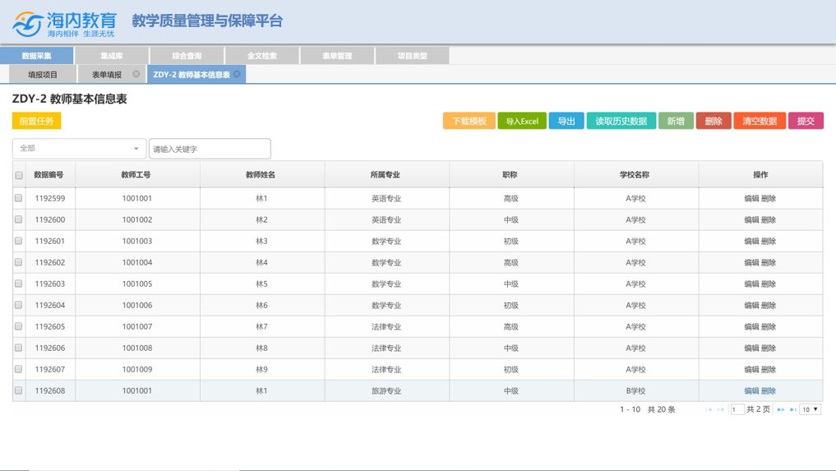The width and height of the screenshot is (836, 471).
Task: Go to the next page of results
Action: pyautogui.click(x=780, y=409)
